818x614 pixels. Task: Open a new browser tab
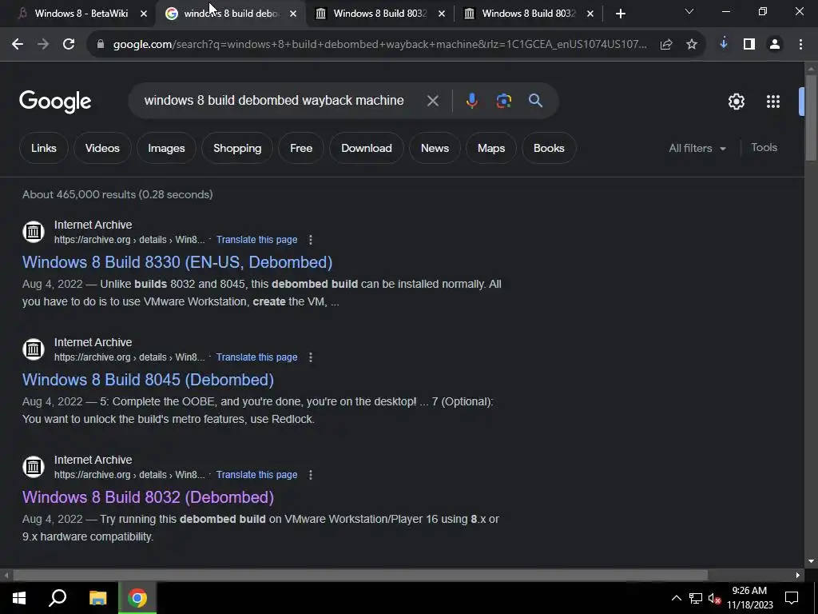[x=620, y=14]
